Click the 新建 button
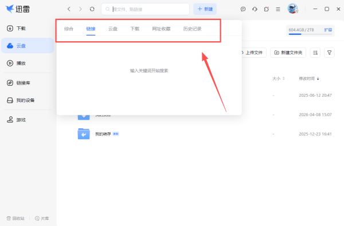This screenshot has height=226, width=344. pyautogui.click(x=205, y=9)
